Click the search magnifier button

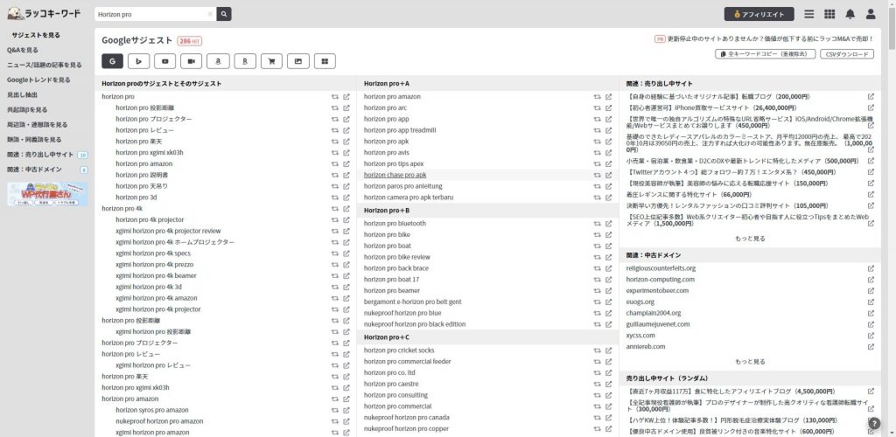224,14
